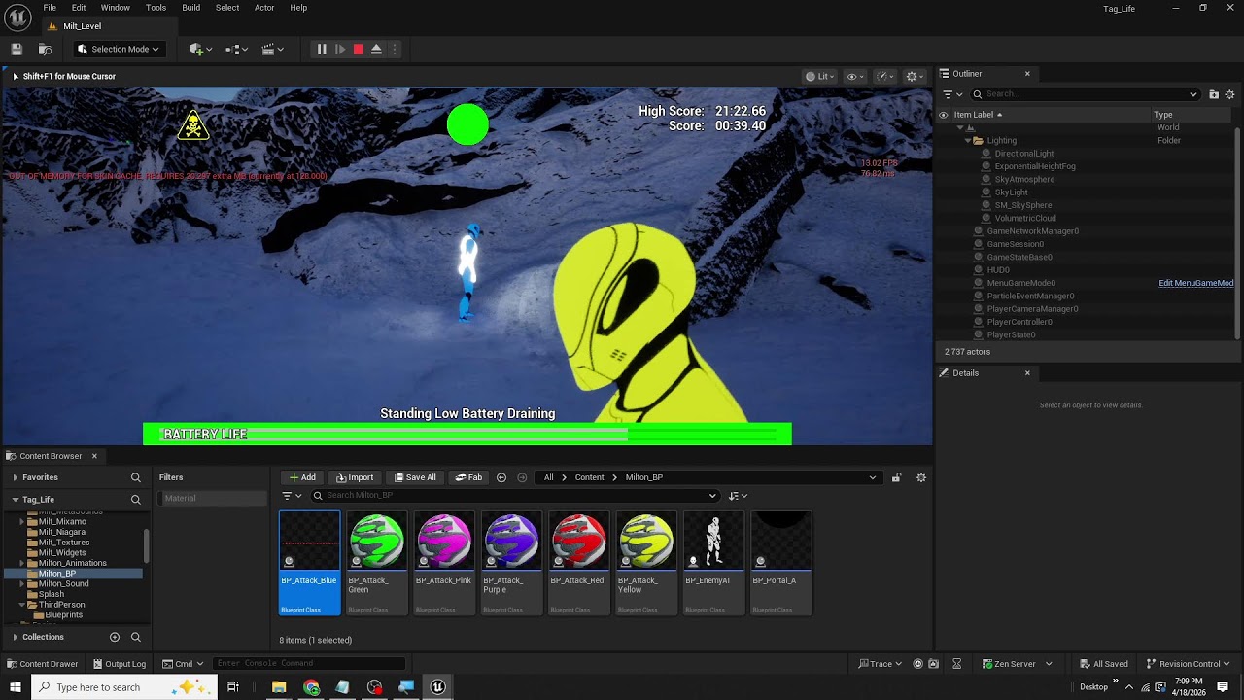Open the asset sort options dropdown
This screenshot has height=700, width=1244.
click(x=738, y=496)
